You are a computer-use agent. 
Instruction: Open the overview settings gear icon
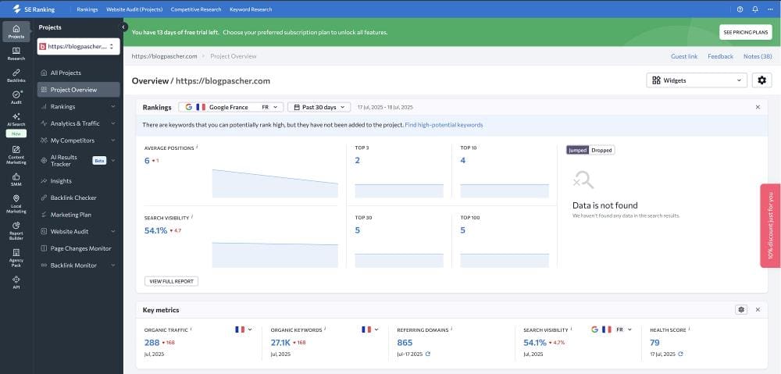(x=761, y=80)
